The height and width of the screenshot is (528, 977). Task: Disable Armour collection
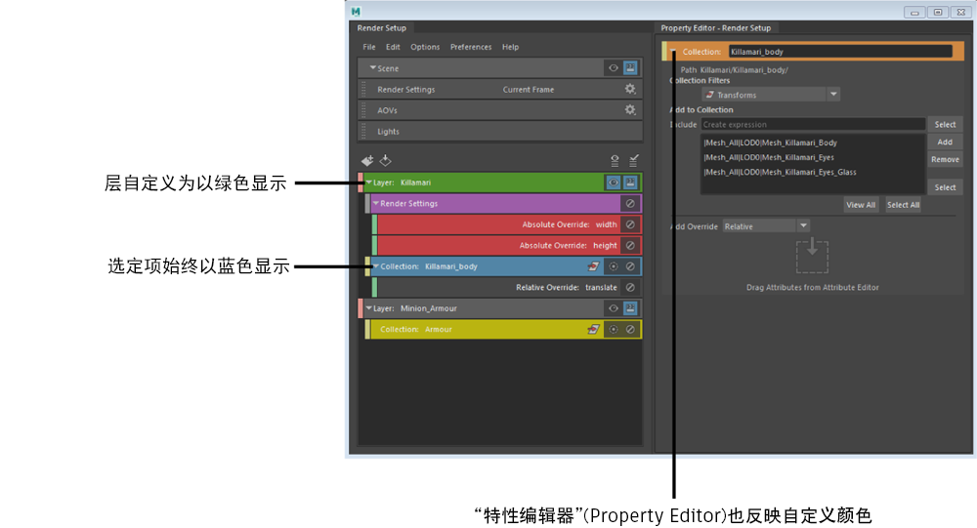(x=630, y=329)
